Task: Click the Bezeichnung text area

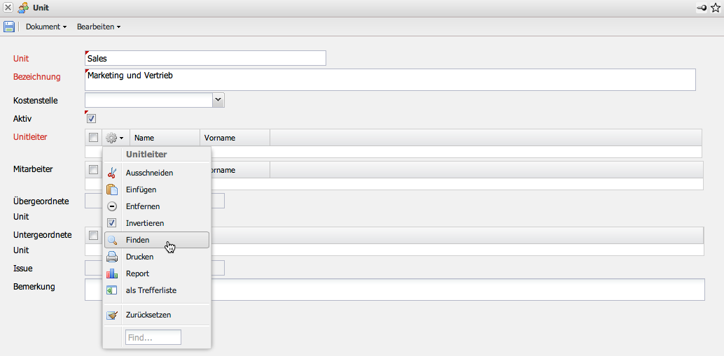Action: point(390,80)
